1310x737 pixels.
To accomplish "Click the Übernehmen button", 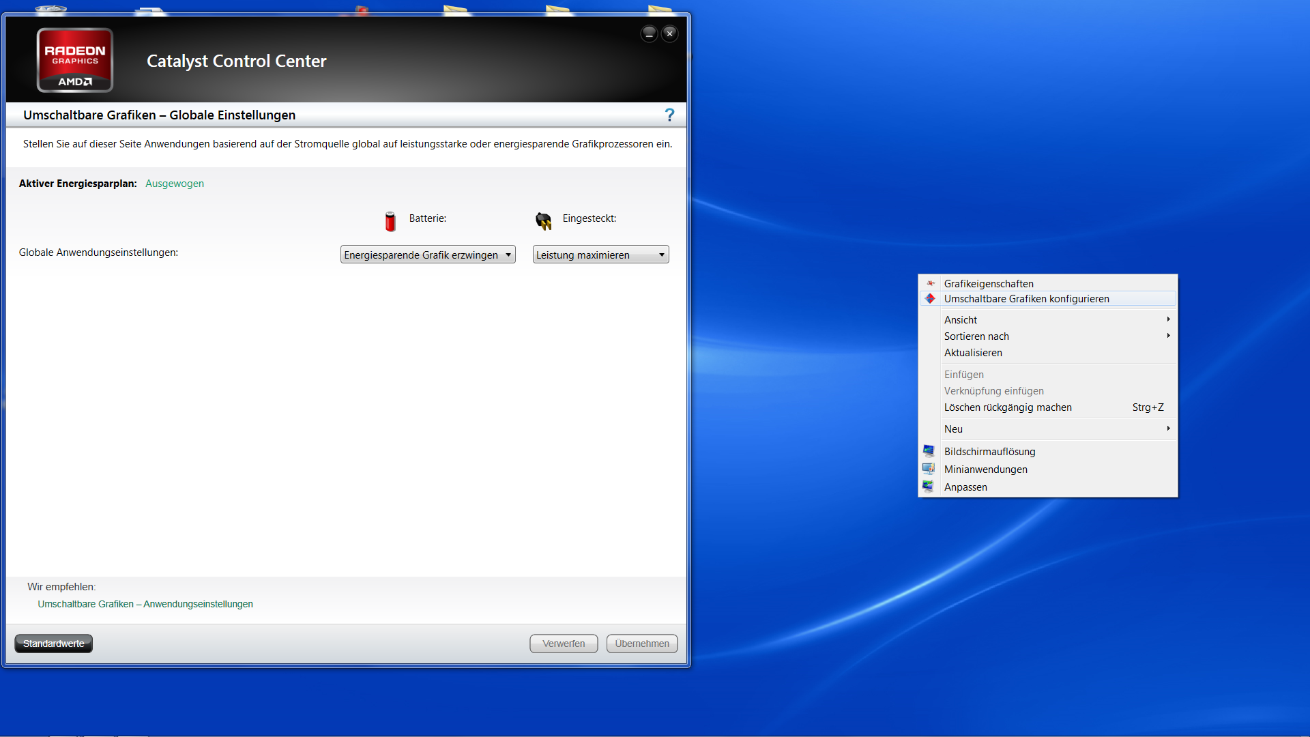I will (x=641, y=644).
